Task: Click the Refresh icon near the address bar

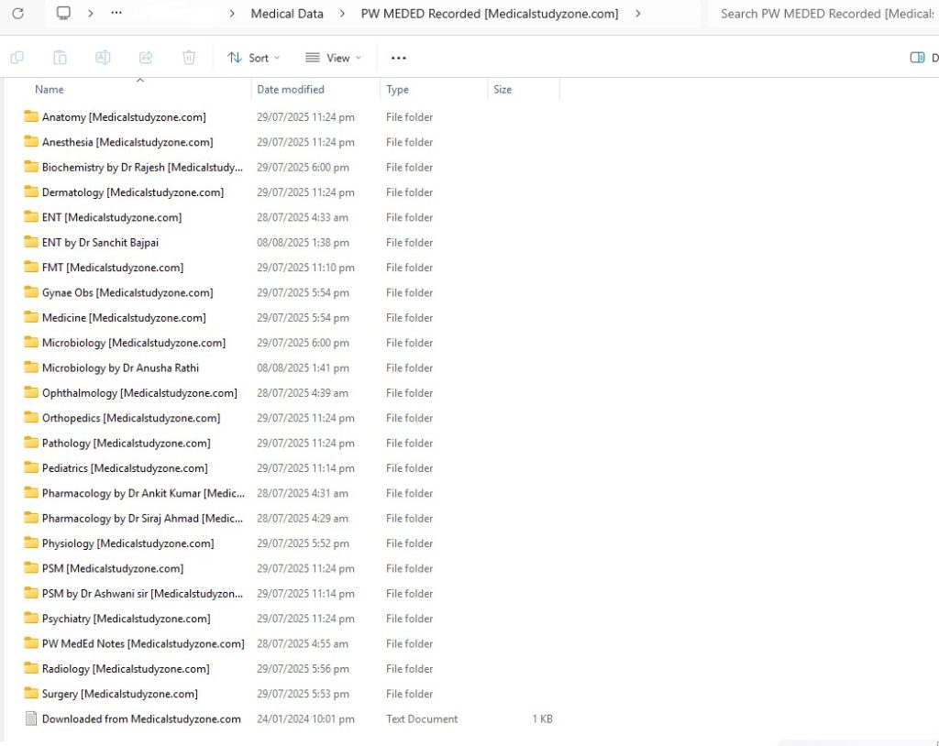Action: pos(18,13)
